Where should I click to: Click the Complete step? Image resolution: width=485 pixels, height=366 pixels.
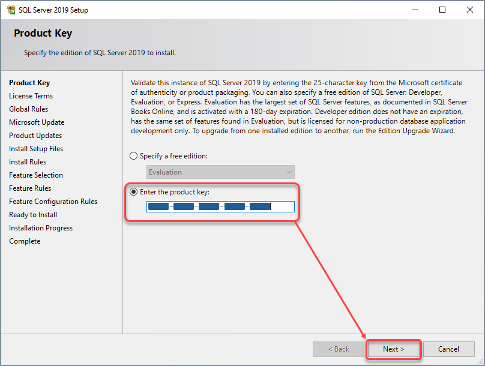[x=25, y=241]
